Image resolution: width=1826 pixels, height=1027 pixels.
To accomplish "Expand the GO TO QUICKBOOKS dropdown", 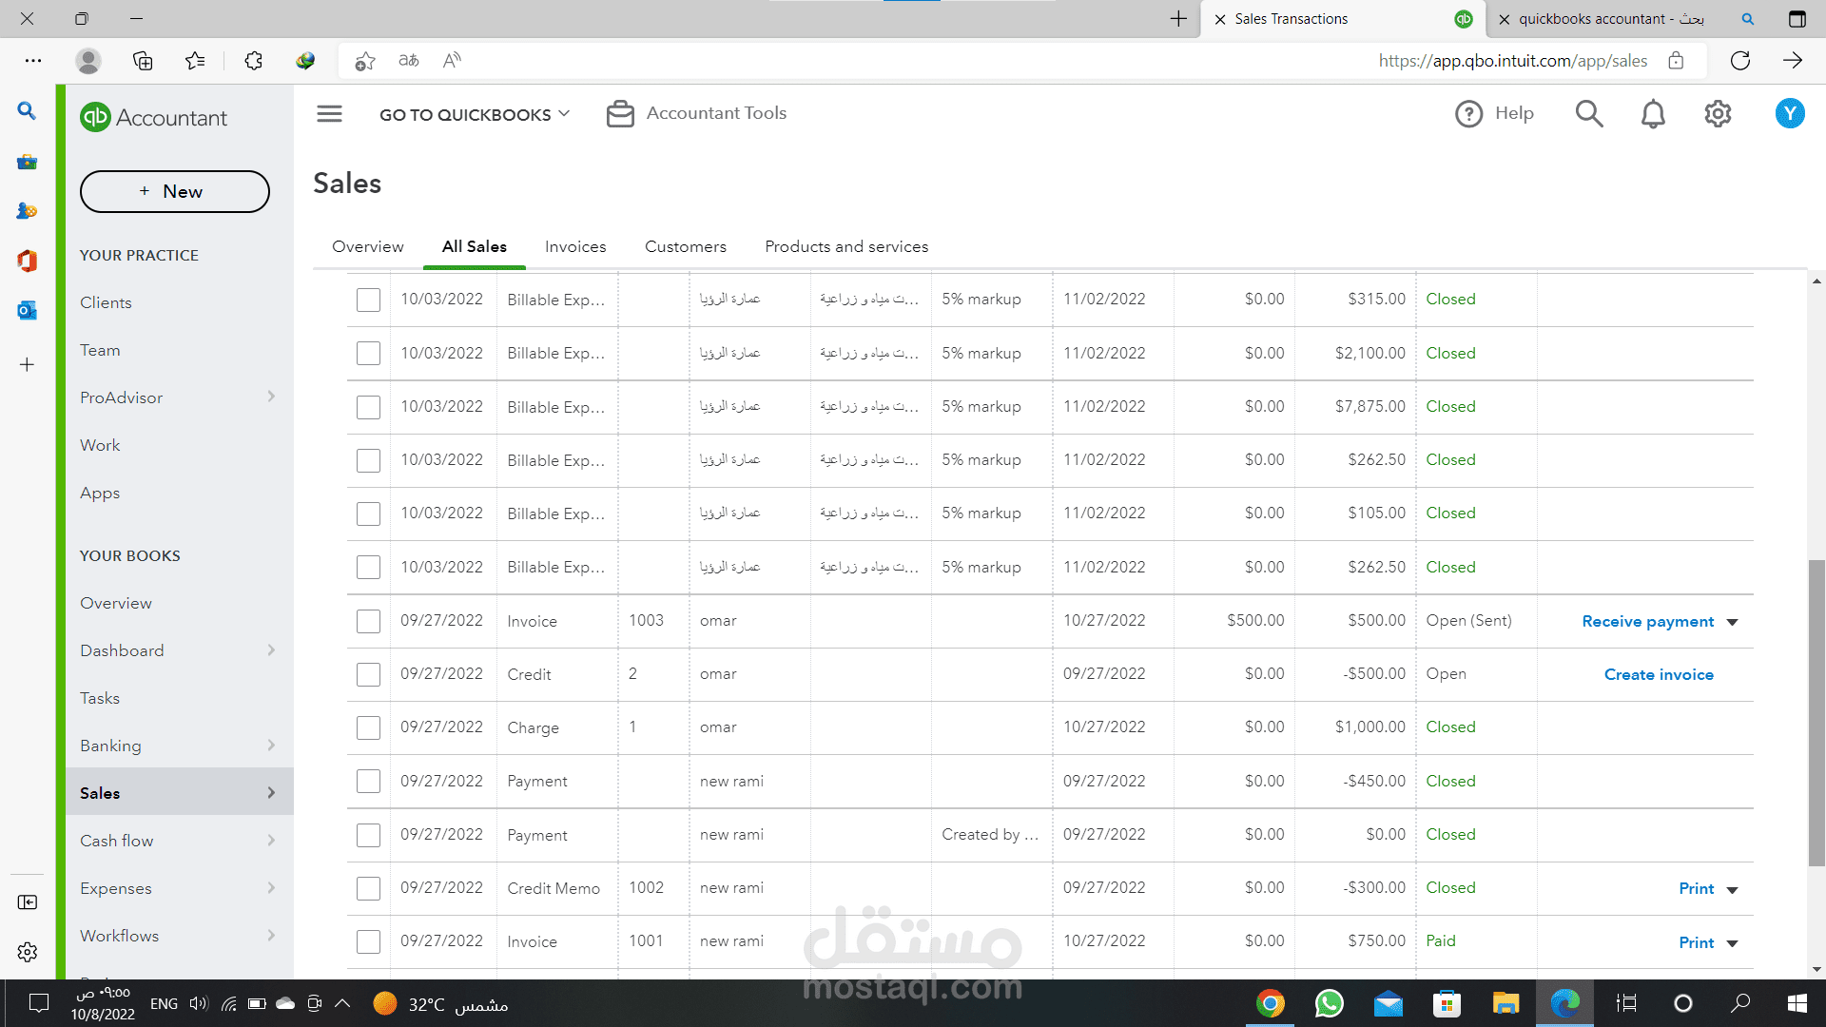I will (x=475, y=114).
